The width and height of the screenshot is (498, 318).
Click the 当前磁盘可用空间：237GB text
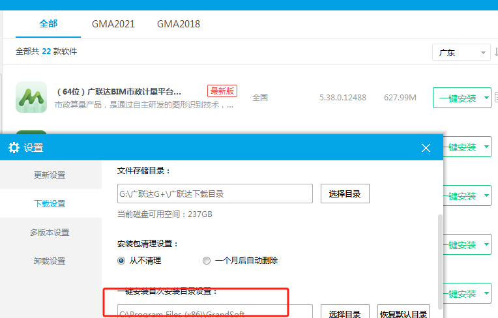pos(165,214)
